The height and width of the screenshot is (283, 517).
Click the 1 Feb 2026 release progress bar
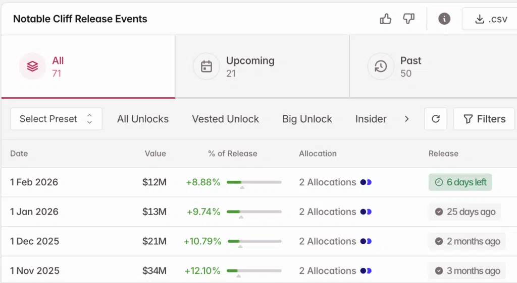254,182
